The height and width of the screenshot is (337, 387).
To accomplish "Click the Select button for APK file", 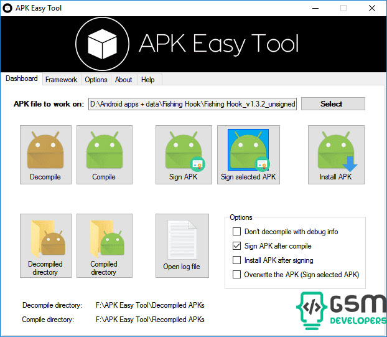I will coord(333,104).
